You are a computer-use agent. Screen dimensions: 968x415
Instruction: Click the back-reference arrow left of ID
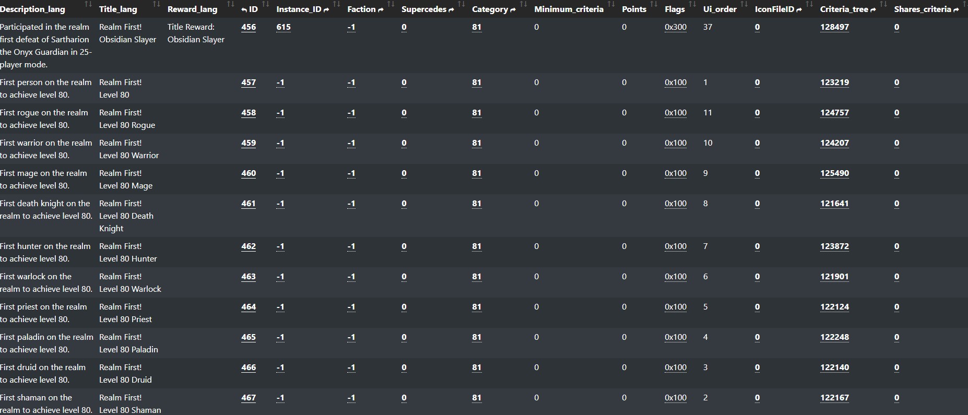(244, 9)
